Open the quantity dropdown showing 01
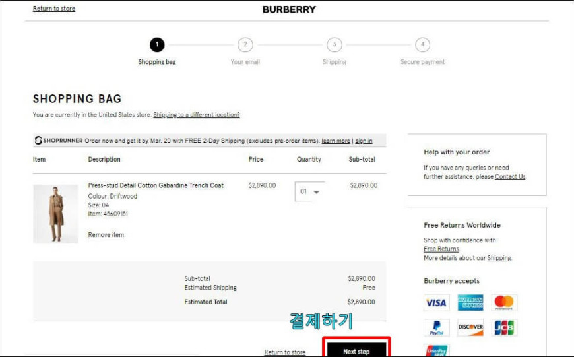This screenshot has height=357, width=574. tap(309, 191)
